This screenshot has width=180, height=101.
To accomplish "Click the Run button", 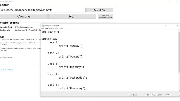I will click(72, 16).
